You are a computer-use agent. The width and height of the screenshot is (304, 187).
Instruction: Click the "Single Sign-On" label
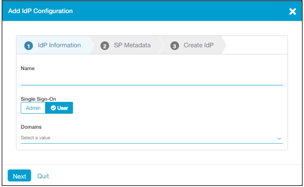click(38, 99)
